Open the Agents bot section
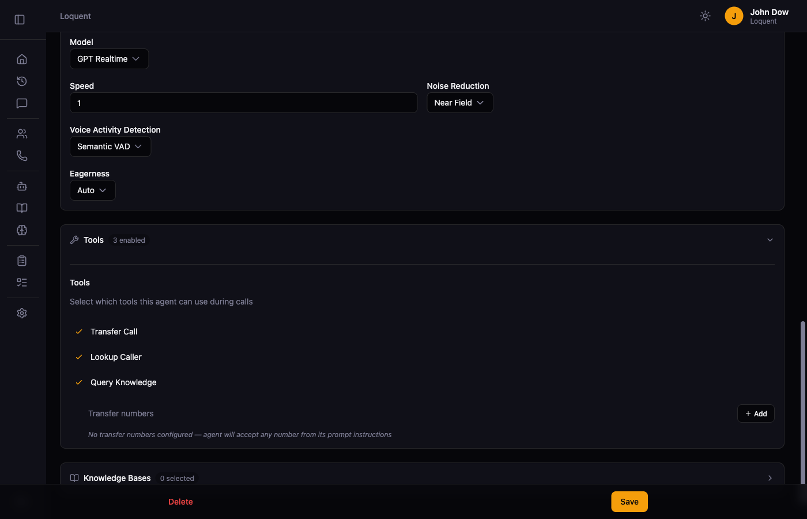 point(21,186)
